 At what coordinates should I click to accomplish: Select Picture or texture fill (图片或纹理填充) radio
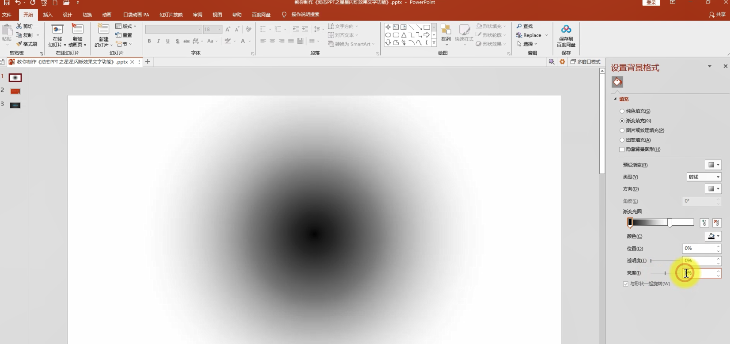622,131
